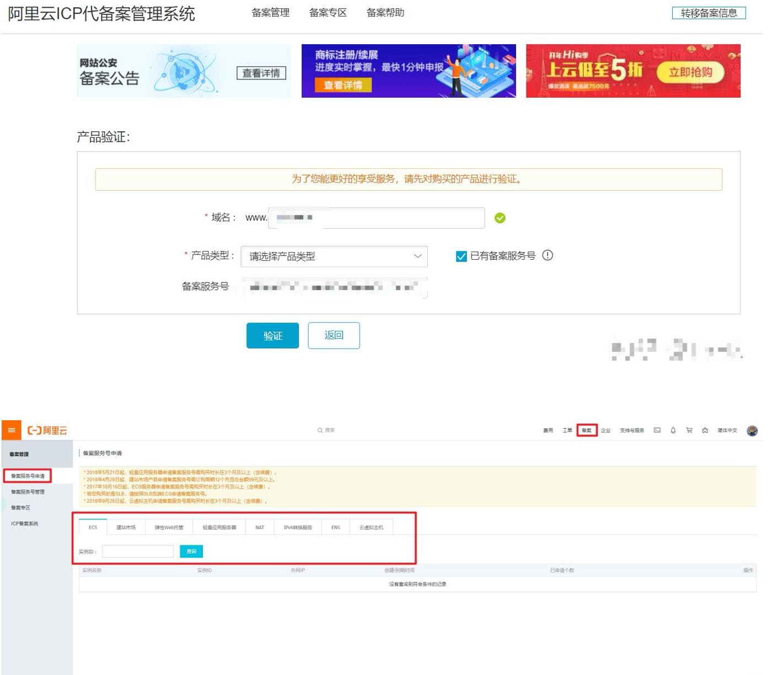Click the 外网IP column header
This screenshot has width=772, height=675.
(x=298, y=570)
